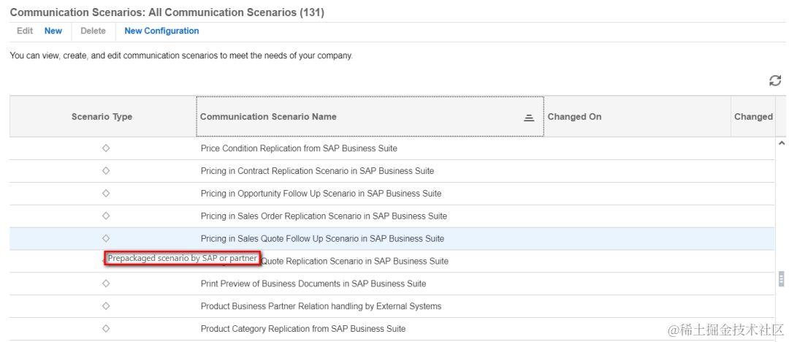This screenshot has height=342, width=789.
Task: Click diamond icon for Pricing in Contract Replication
Action: click(106, 171)
